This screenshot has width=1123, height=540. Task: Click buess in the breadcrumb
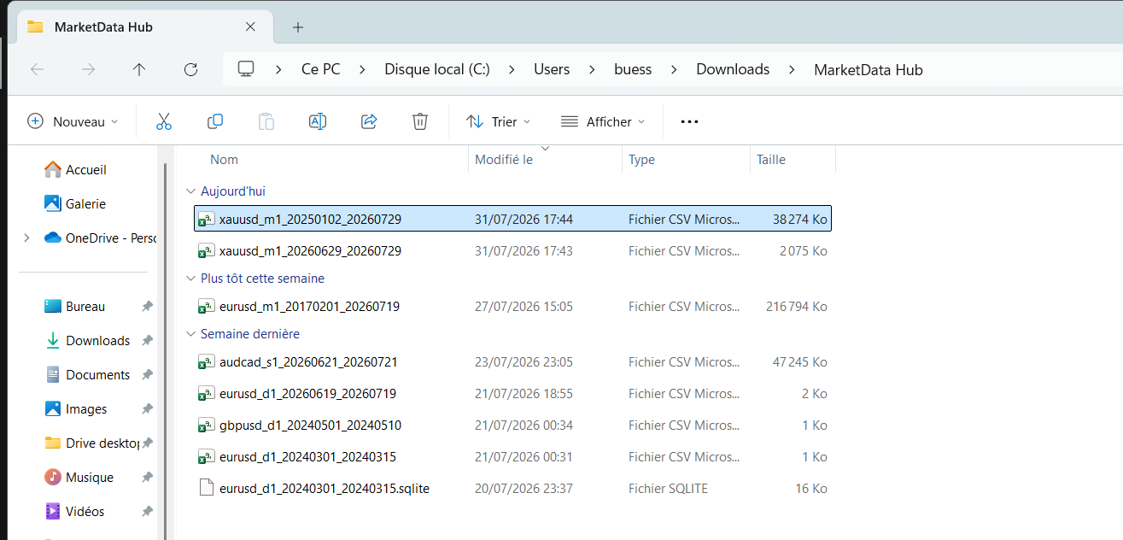[633, 69]
